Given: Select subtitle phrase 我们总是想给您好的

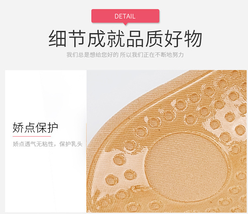Looking at the screenshot, I should [x=92, y=55].
